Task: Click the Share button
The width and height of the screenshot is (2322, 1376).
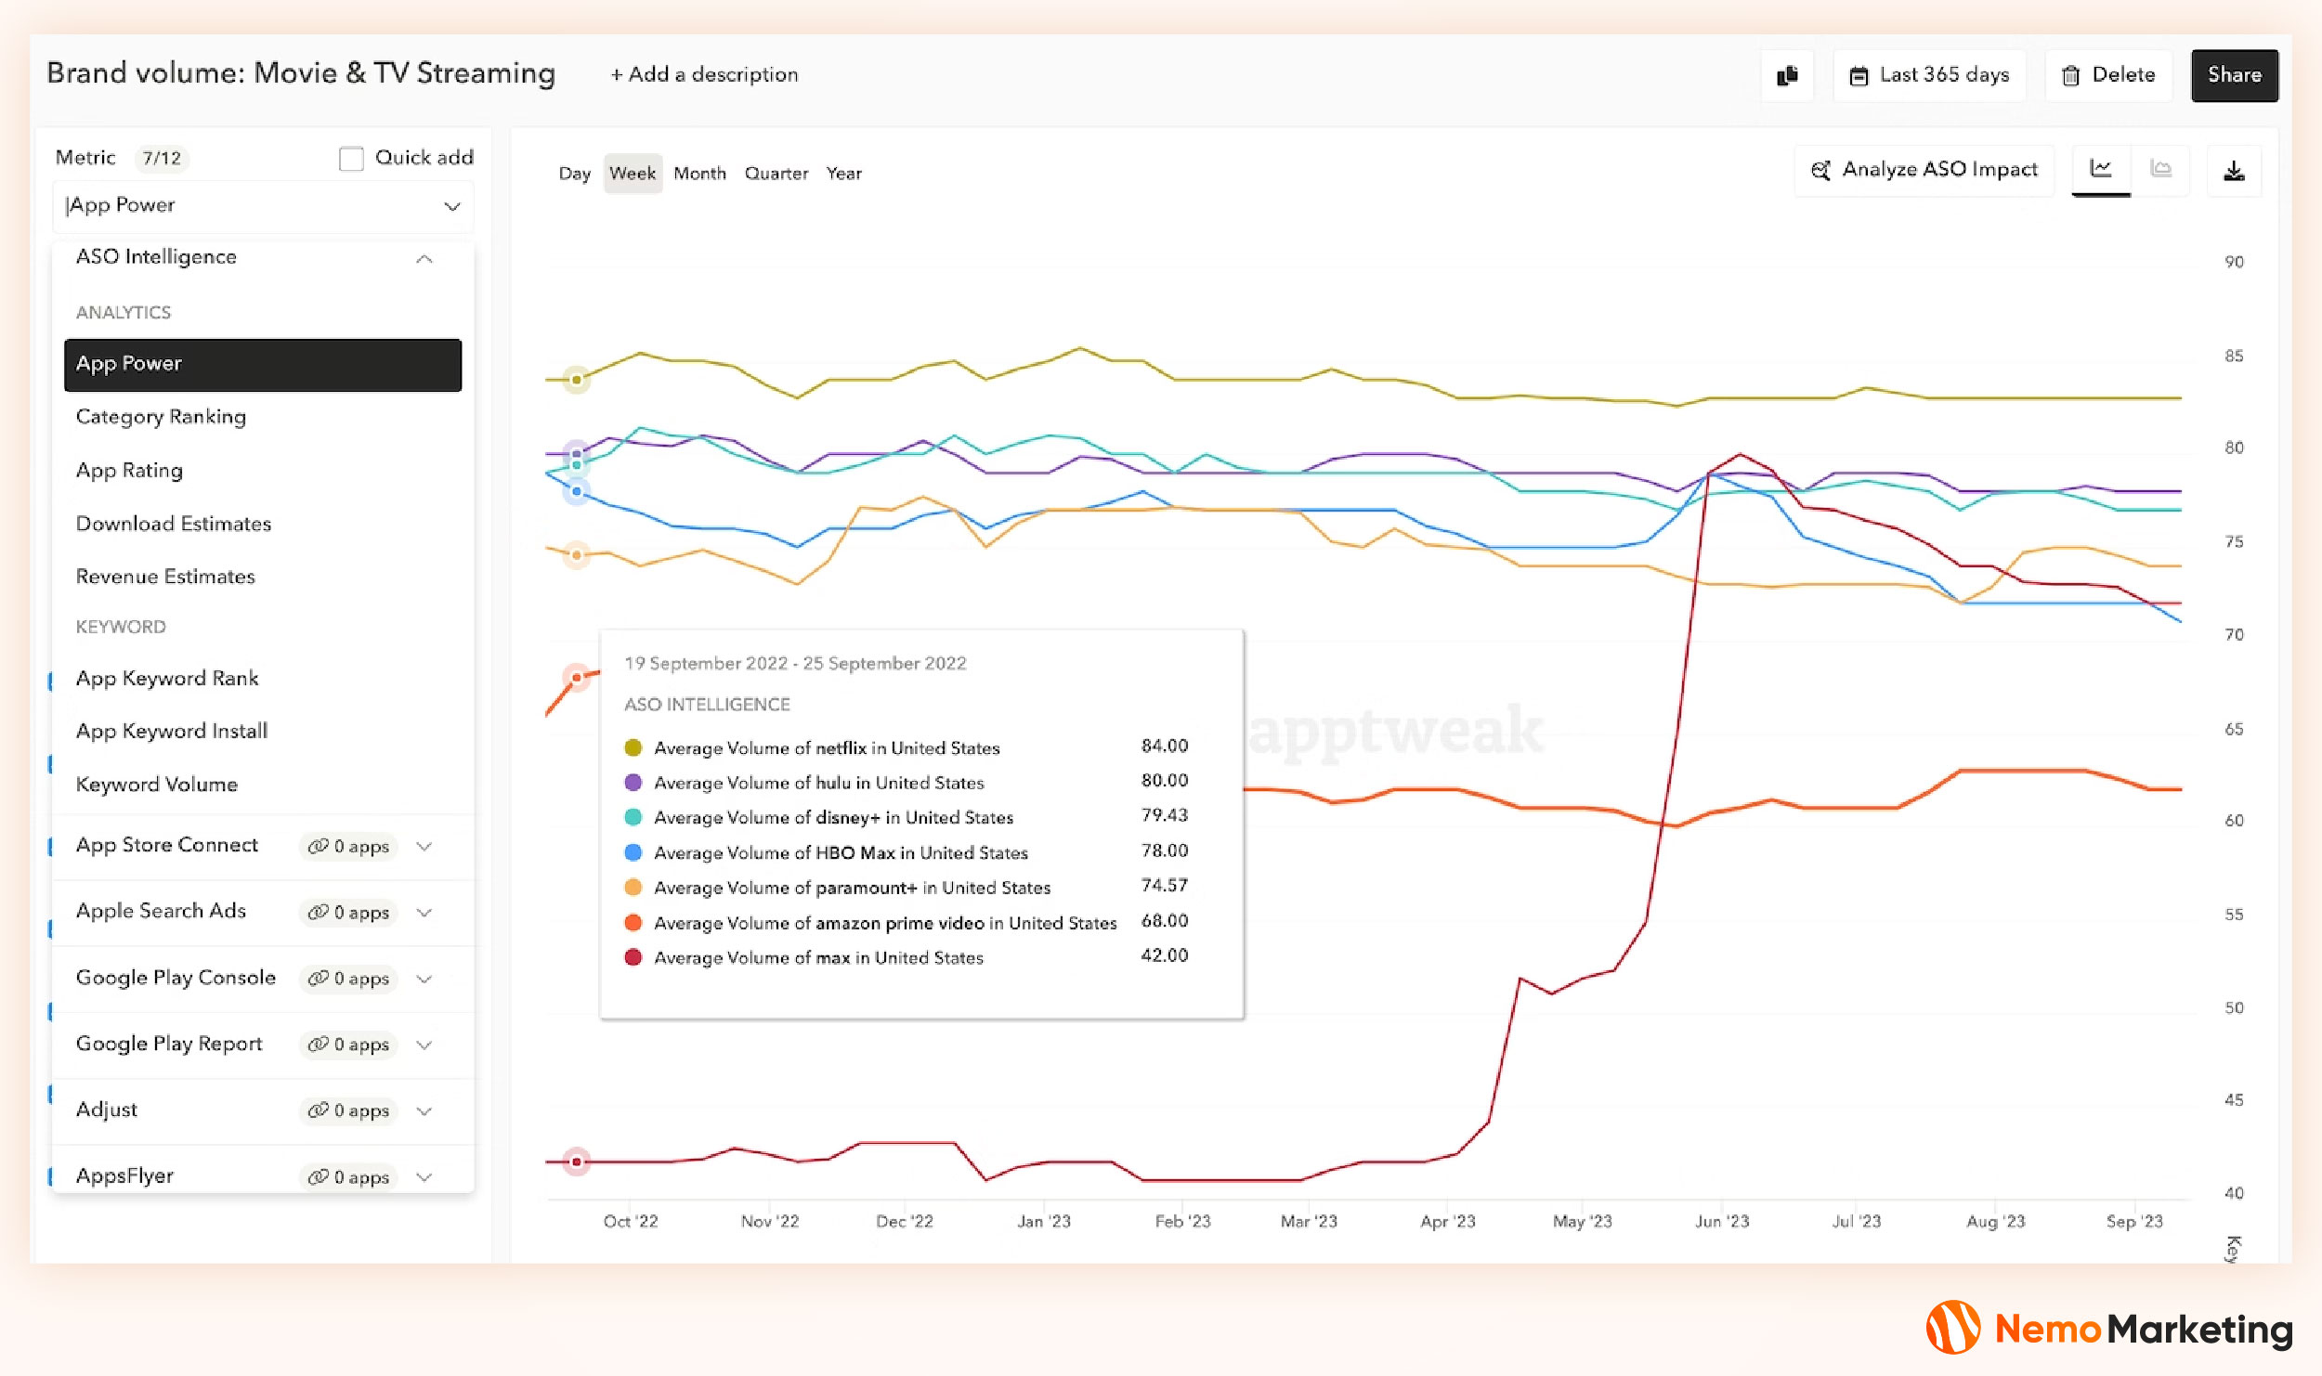Action: (x=2234, y=75)
